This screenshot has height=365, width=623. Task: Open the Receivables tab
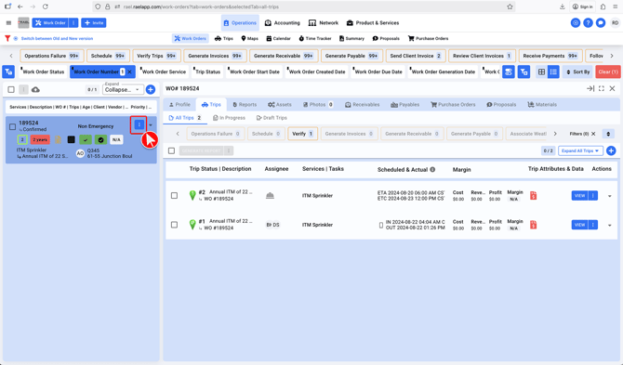click(363, 105)
